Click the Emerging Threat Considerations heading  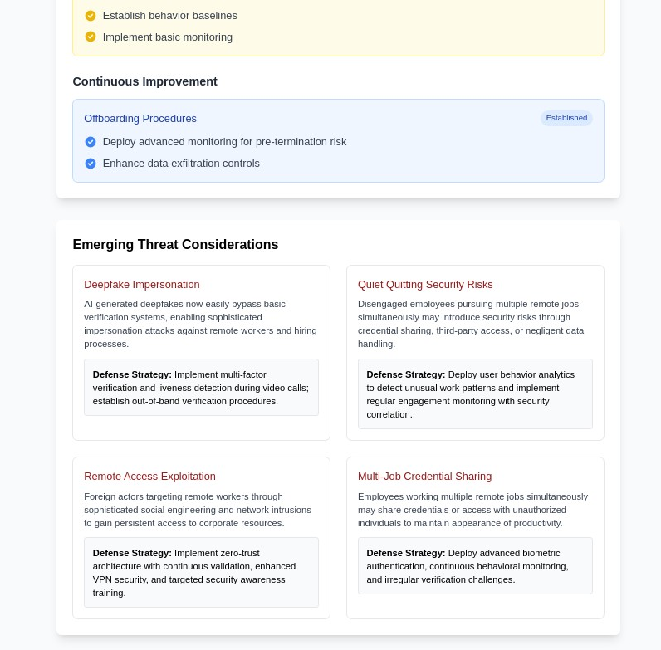pyautogui.click(x=175, y=245)
